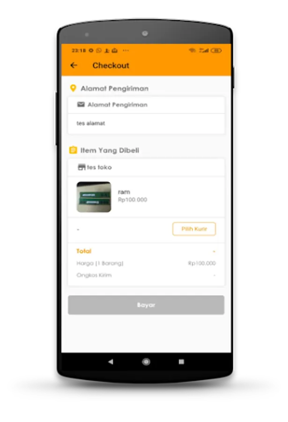
Task: Click the WiFi status icon
Action: click(192, 50)
